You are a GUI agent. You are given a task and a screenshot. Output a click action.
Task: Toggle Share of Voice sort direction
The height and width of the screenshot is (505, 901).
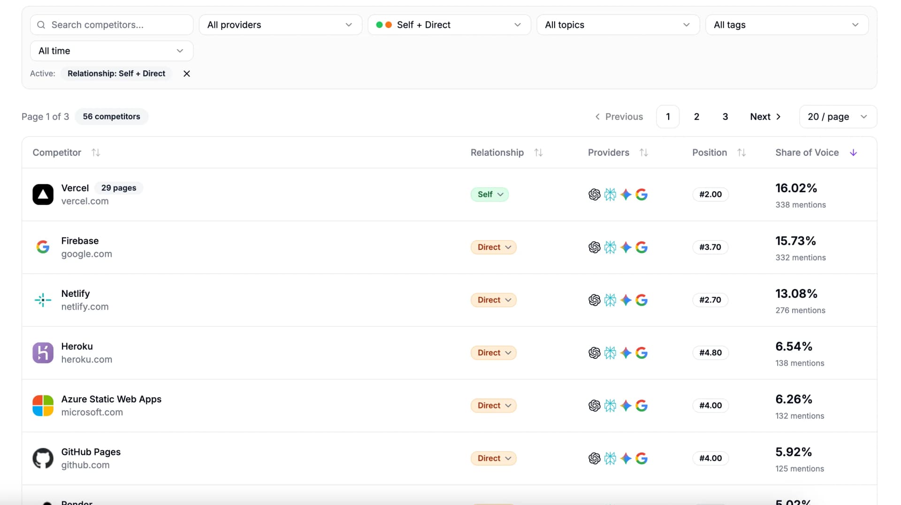[x=853, y=152]
